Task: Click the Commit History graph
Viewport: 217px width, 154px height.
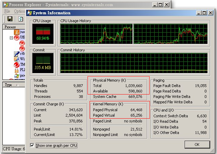Action: point(134,63)
